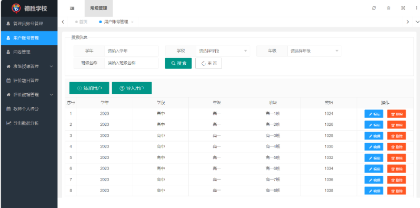Viewport: 420px width, 208px height.
Task: Select 用户账号管理 in the sidebar
Action: [28, 38]
